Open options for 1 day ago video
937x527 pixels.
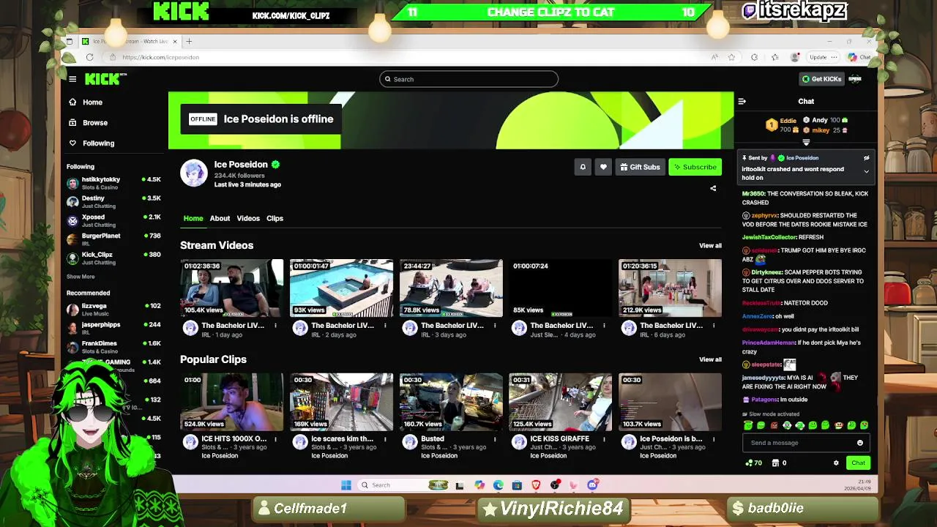[275, 326]
